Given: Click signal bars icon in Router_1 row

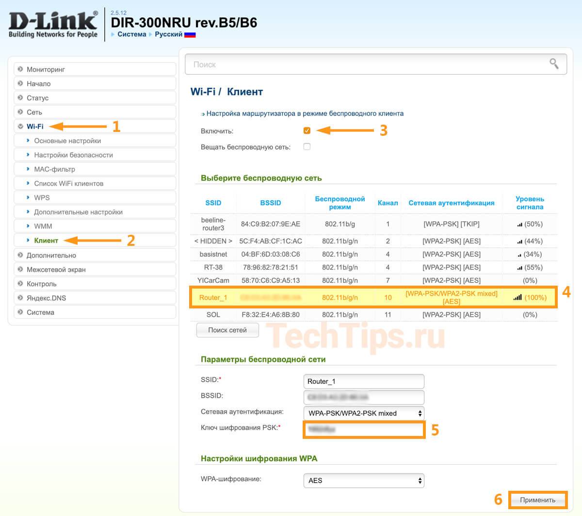Looking at the screenshot, I should [517, 297].
